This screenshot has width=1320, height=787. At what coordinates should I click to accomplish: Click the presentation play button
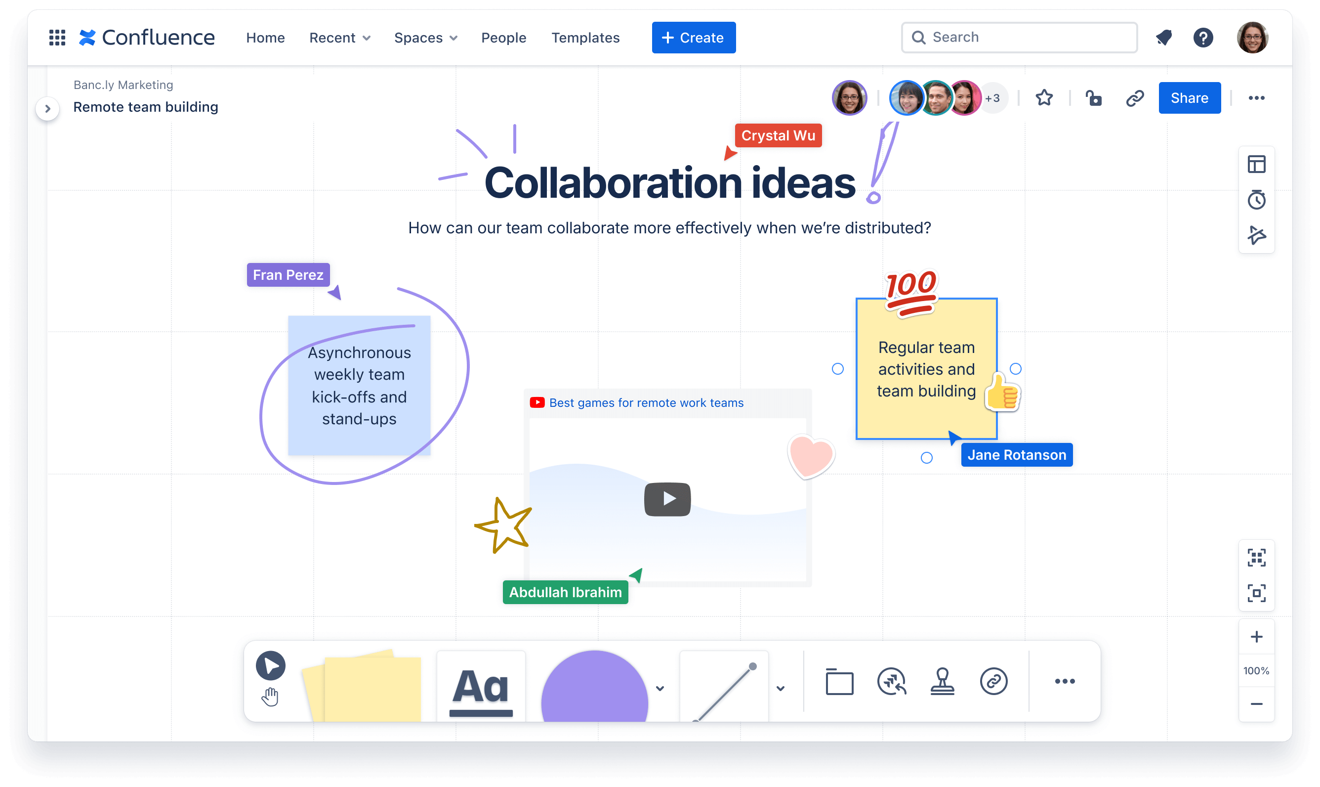coord(270,664)
